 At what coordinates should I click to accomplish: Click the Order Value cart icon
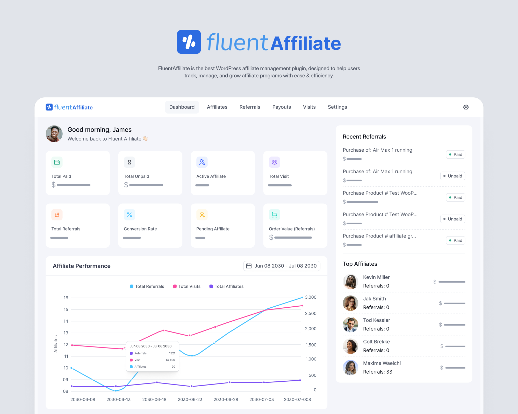coord(275,215)
